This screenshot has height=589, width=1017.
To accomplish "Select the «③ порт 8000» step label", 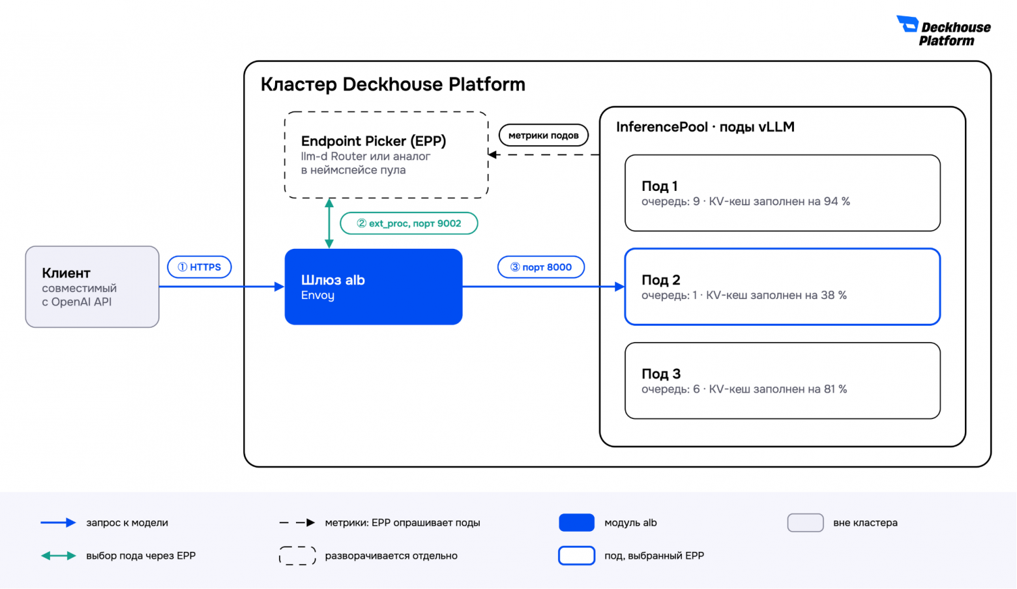I will [x=541, y=267].
